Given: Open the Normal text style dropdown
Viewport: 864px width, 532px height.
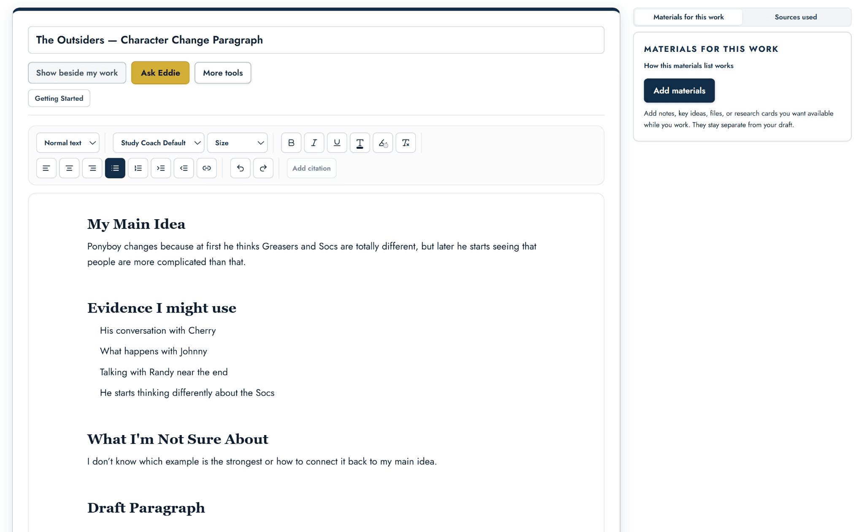Looking at the screenshot, I should point(68,143).
